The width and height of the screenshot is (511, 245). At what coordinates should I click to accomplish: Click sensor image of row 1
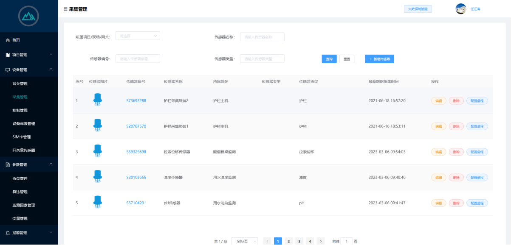point(98,100)
